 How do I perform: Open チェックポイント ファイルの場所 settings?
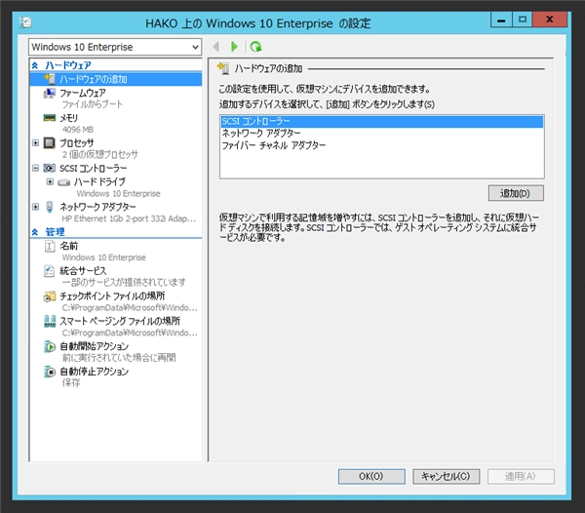112,296
